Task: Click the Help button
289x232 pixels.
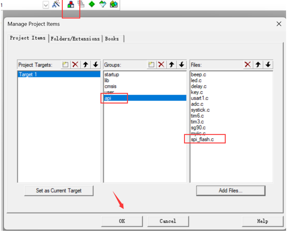Action: coord(263,221)
